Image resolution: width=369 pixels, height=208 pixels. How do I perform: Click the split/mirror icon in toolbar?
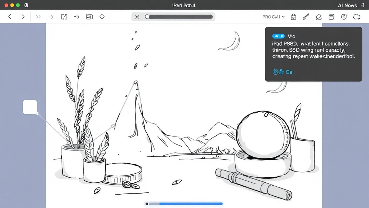[x=76, y=17]
